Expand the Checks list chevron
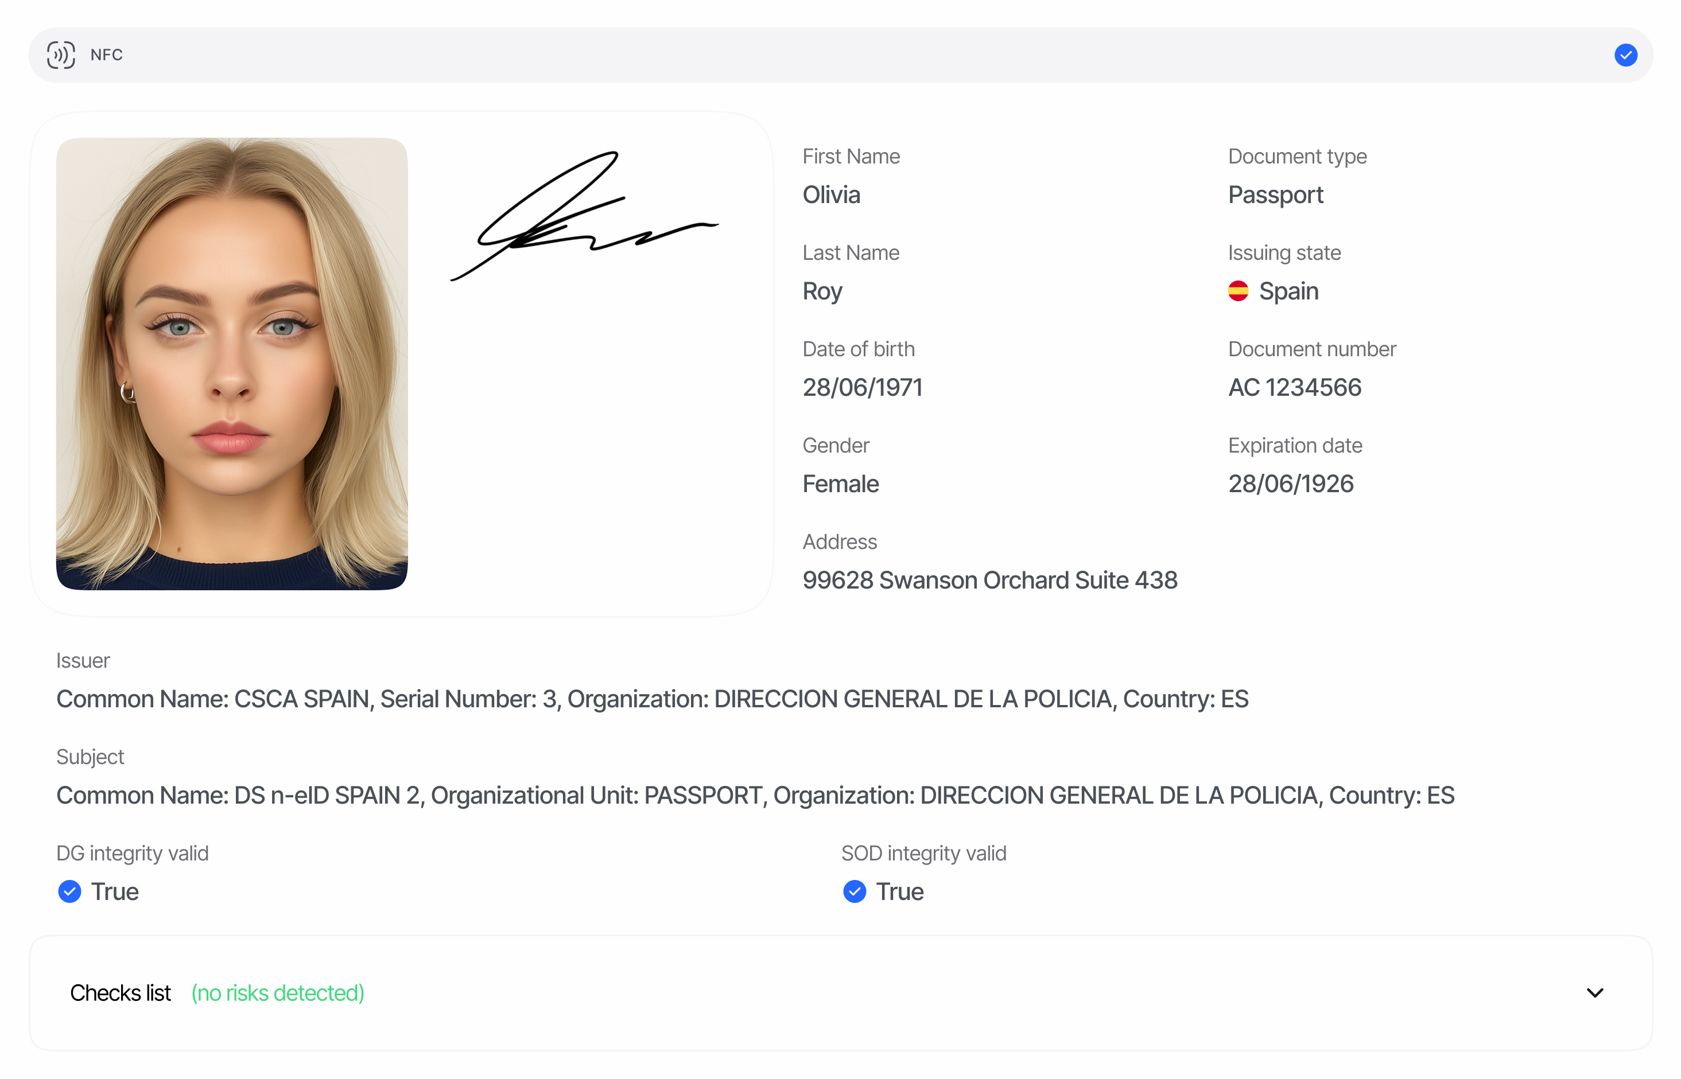This screenshot has width=1681, height=1079. [1594, 992]
